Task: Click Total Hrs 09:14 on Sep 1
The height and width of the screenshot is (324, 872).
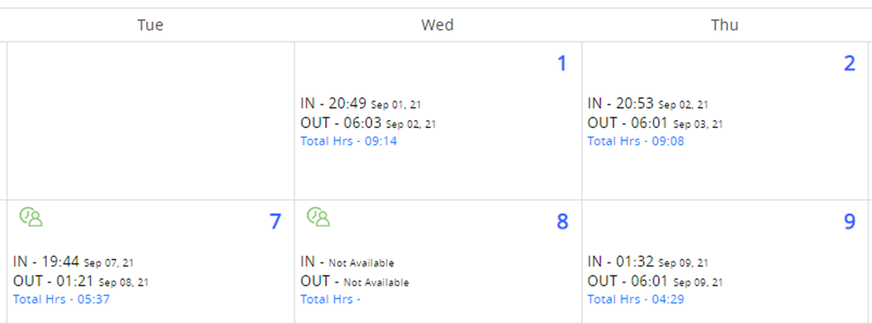Action: 348,141
